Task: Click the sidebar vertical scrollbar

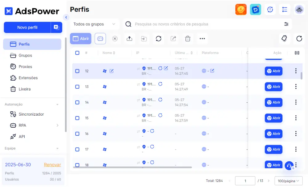Action: pyautogui.click(x=66, y=84)
